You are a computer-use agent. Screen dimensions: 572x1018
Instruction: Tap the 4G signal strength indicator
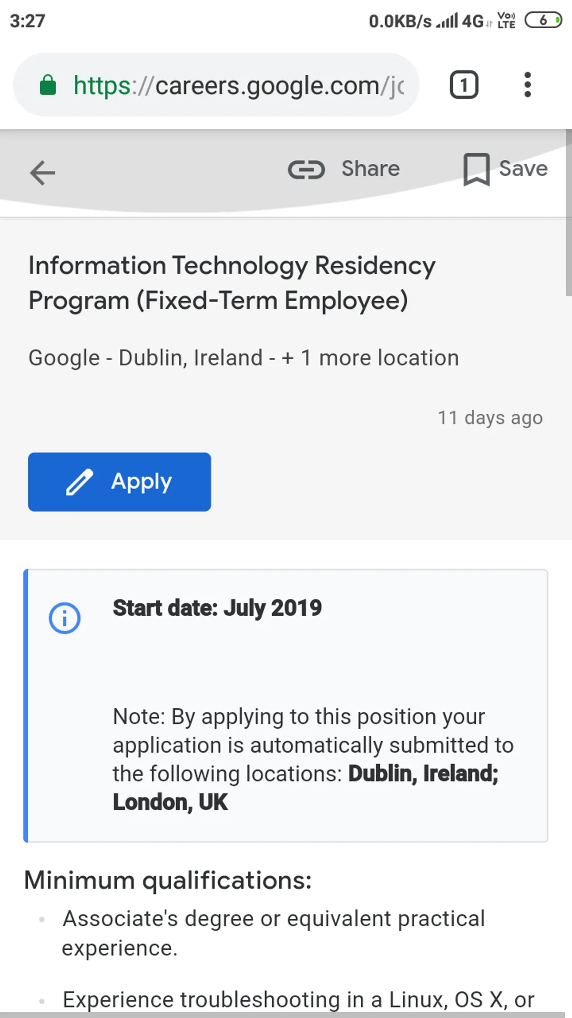[460, 21]
